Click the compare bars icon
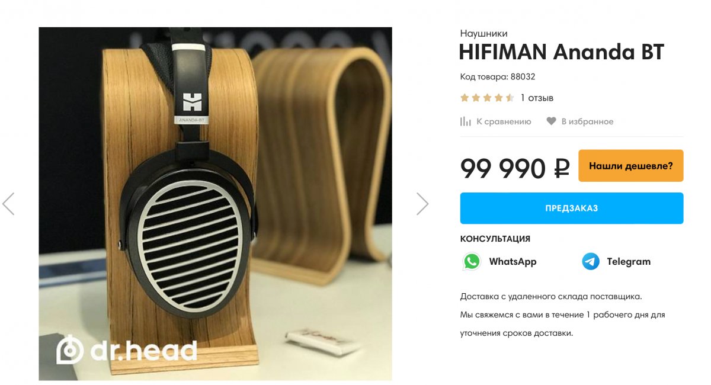 tap(466, 121)
